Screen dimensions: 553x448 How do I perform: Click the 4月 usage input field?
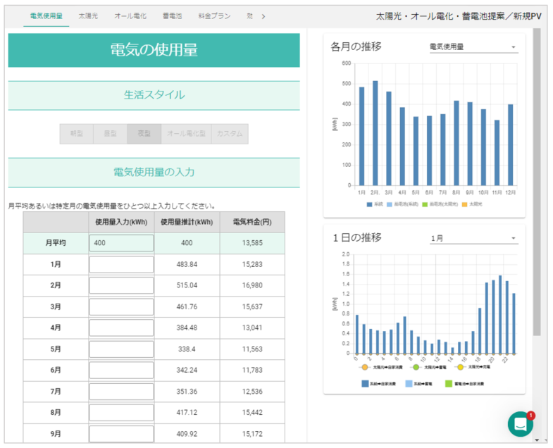click(x=121, y=328)
